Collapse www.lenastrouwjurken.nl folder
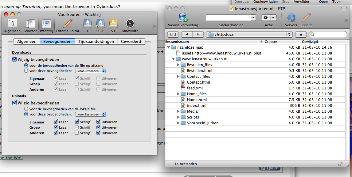 pos(173,59)
